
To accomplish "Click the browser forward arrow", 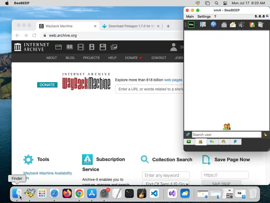I will 26,35.
